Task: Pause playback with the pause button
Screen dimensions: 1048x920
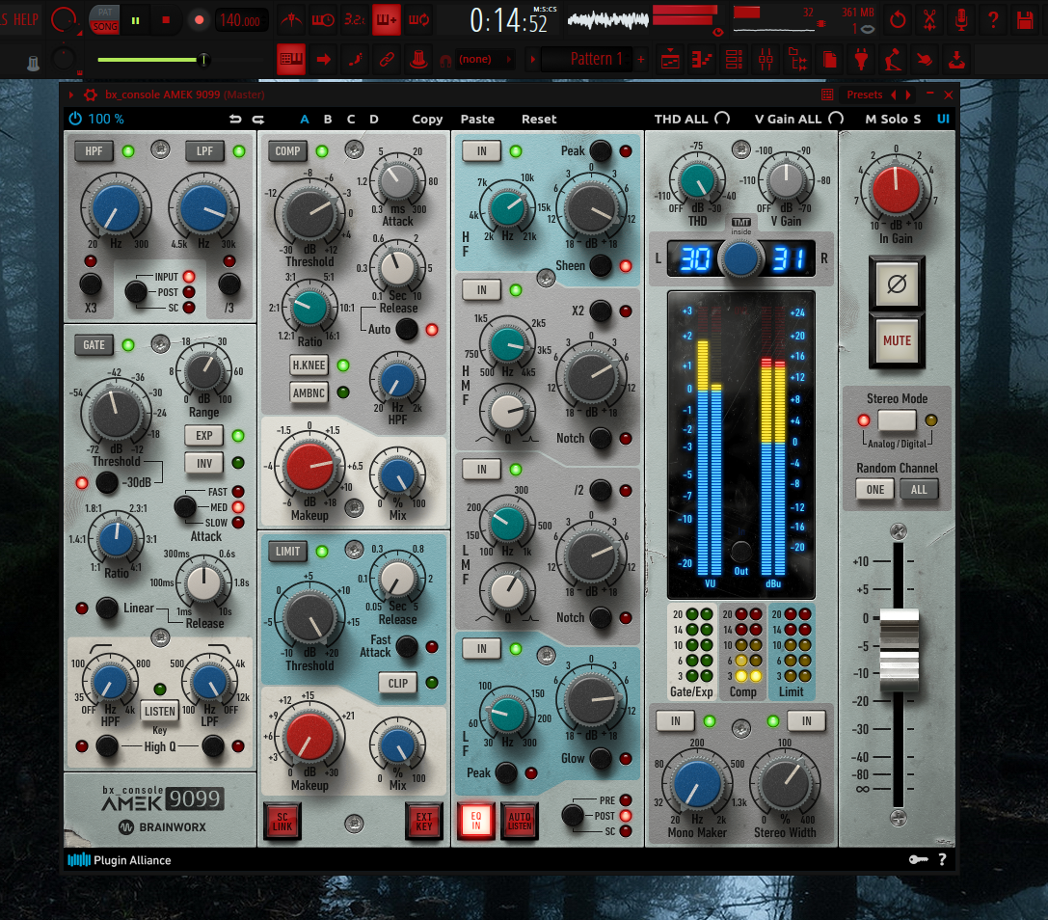Action: [136, 20]
